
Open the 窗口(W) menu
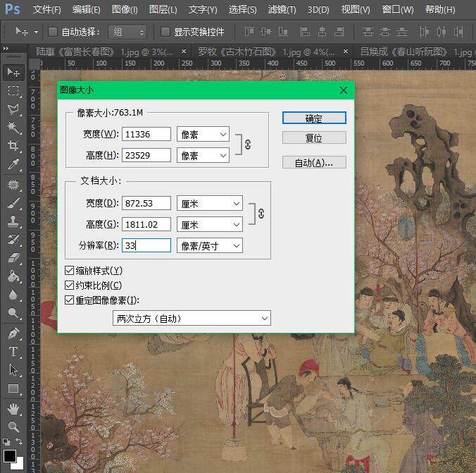[398, 10]
